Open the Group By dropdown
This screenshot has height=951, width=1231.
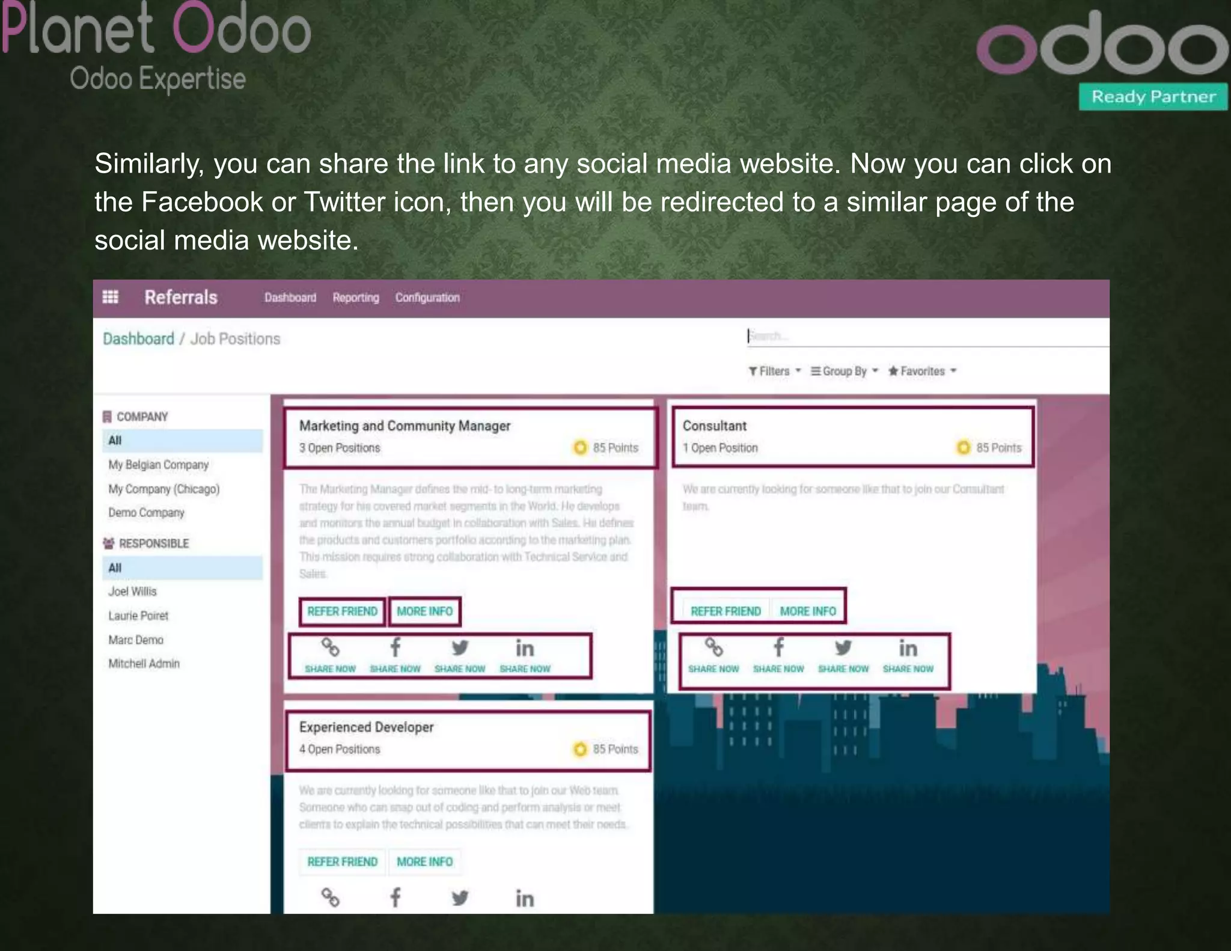[x=845, y=371]
